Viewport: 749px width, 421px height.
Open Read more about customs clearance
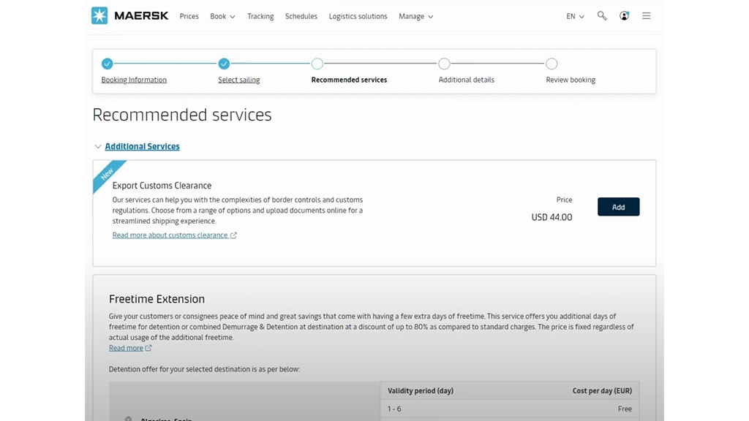point(171,235)
